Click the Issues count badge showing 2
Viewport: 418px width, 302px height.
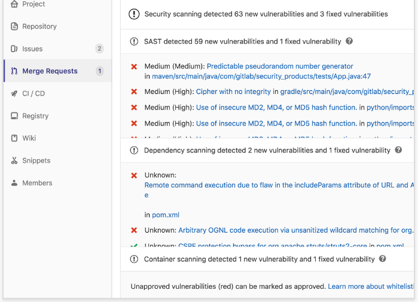coord(99,48)
